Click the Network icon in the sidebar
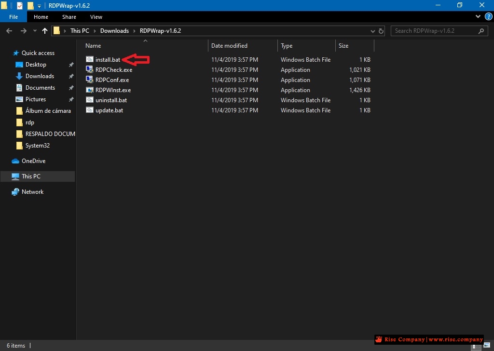Screen dimensions: 494x351 (15, 192)
